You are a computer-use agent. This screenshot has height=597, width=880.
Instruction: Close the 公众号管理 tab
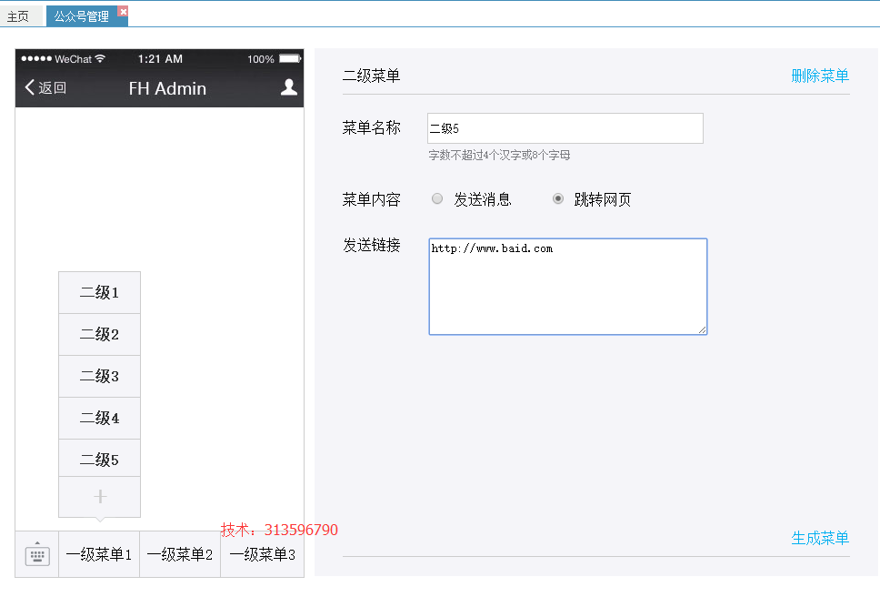point(124,11)
